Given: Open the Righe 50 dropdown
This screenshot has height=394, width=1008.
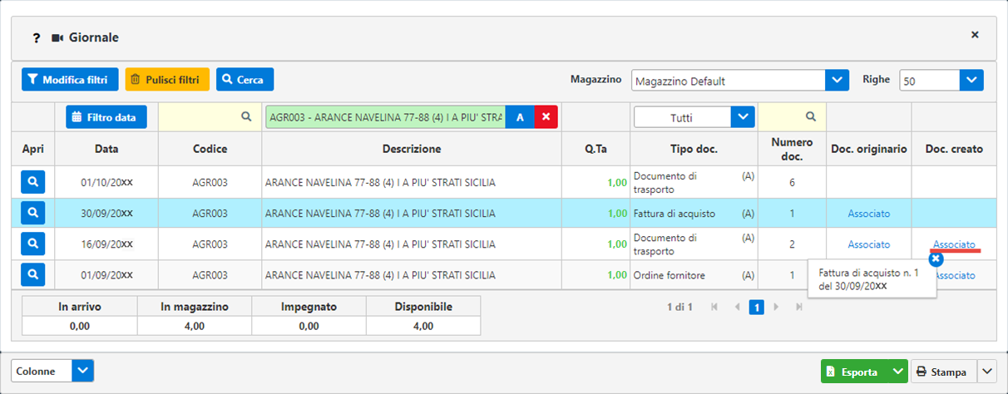Looking at the screenshot, I should (x=971, y=81).
